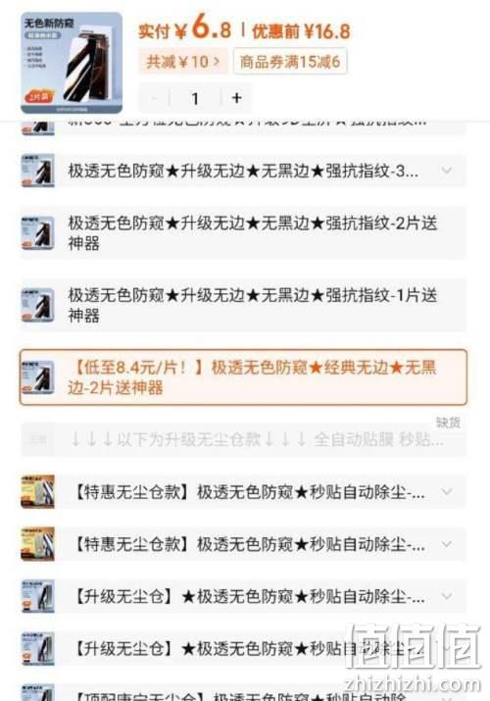
Task: Select the second 升级无尘仓 option row
Action: tap(243, 648)
